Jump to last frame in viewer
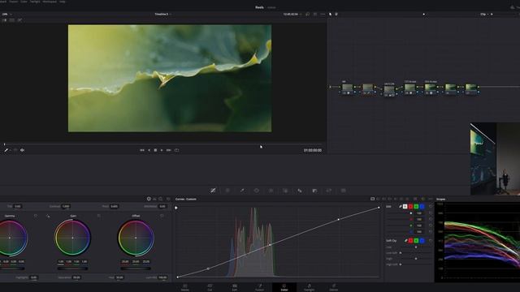The image size is (520, 292). (x=168, y=150)
